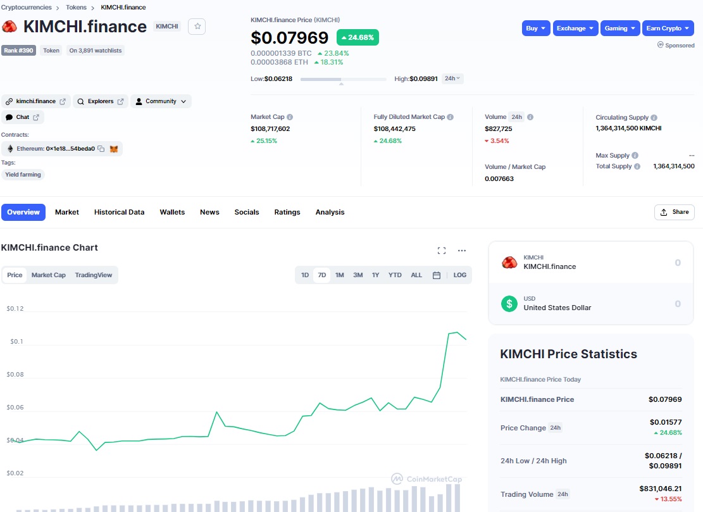
Task: Change the Low/High 24h range dropdown
Action: click(x=452, y=78)
